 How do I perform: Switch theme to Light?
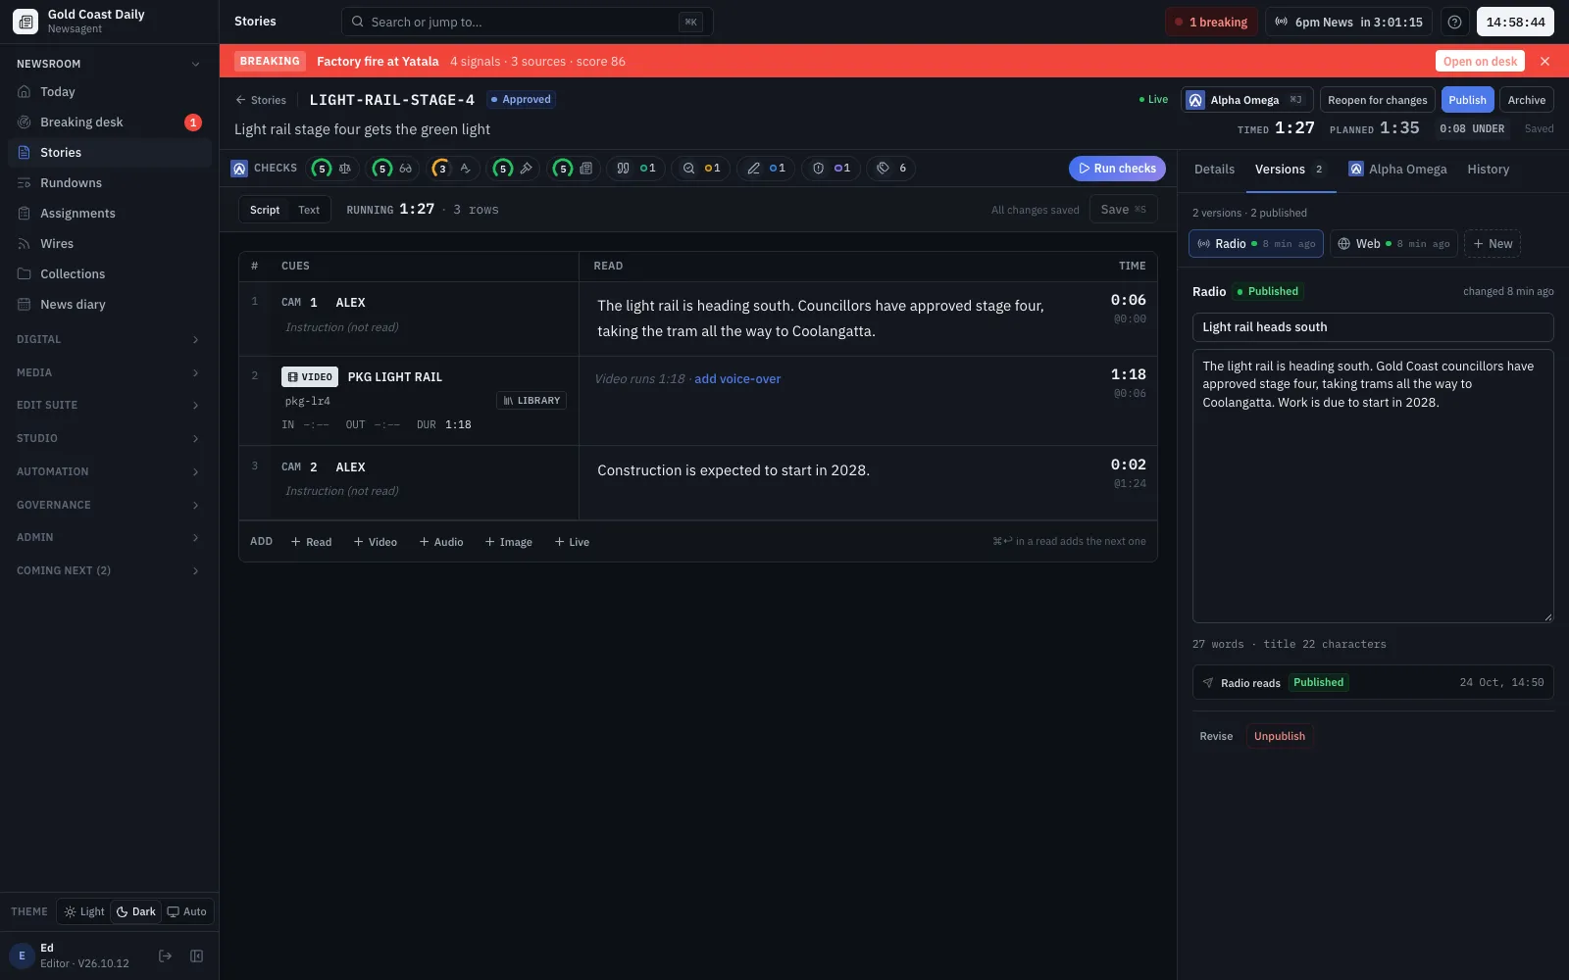click(84, 911)
